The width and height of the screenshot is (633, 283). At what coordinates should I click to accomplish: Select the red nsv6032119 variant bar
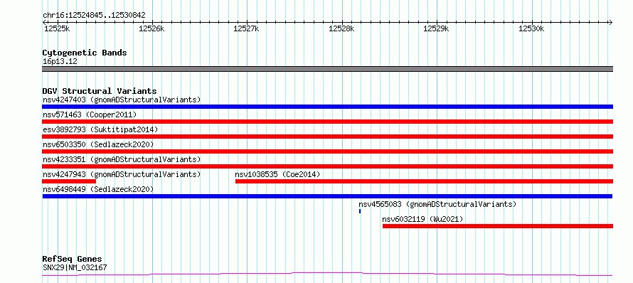pos(498,226)
